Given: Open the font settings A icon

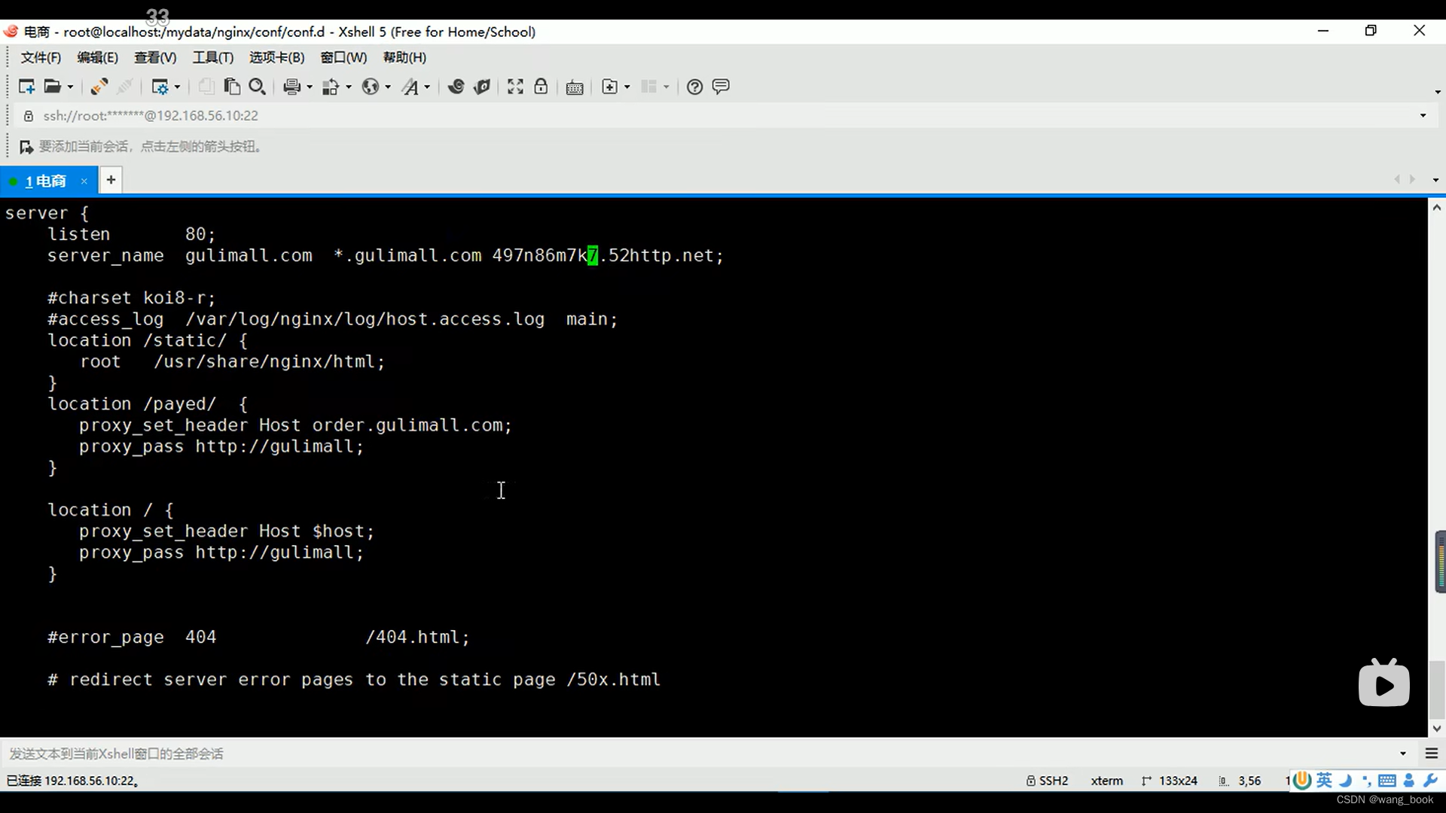Looking at the screenshot, I should click(x=410, y=87).
